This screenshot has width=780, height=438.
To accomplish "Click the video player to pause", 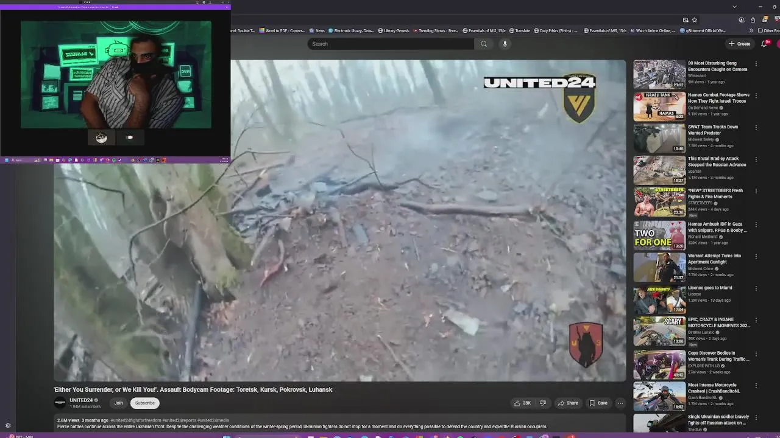I will tap(339, 220).
